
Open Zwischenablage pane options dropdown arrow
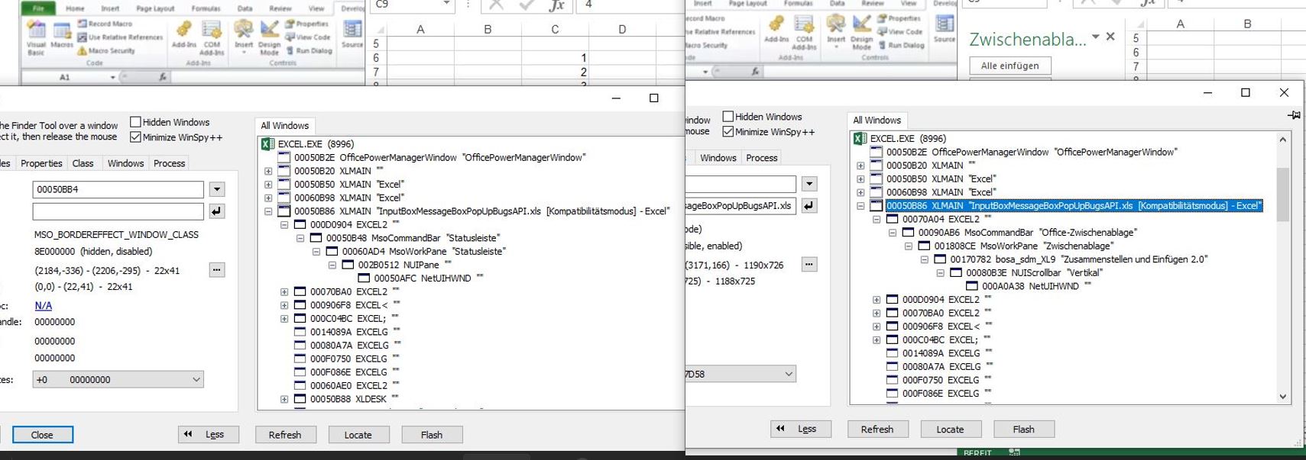(x=1095, y=37)
